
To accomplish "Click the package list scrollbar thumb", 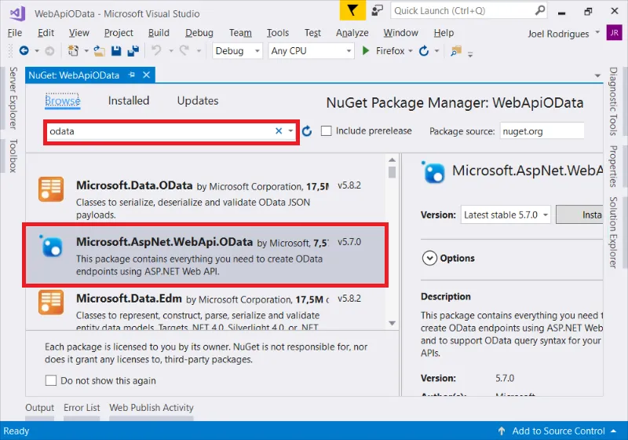I will click(392, 172).
